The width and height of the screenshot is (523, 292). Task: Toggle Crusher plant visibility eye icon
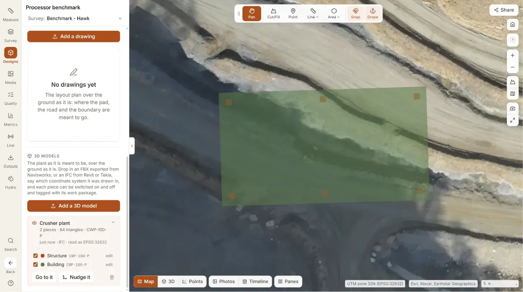tap(34, 223)
